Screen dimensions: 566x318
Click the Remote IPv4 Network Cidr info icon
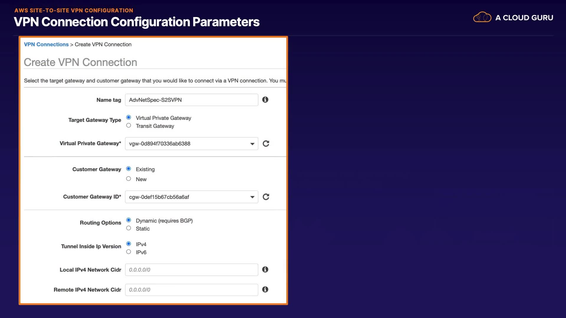[265, 289]
